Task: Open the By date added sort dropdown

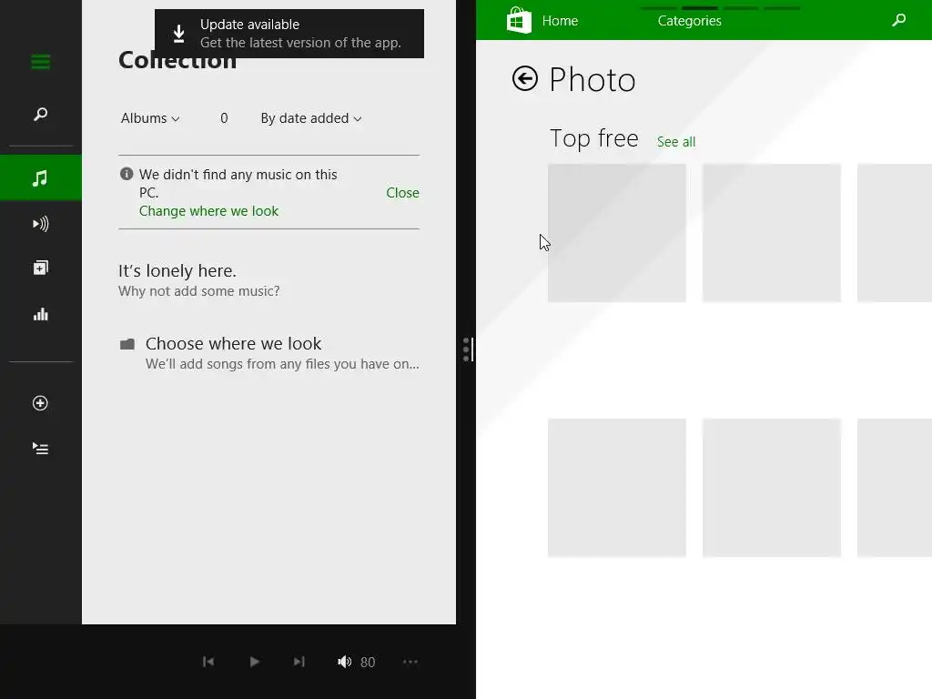Action: (311, 118)
